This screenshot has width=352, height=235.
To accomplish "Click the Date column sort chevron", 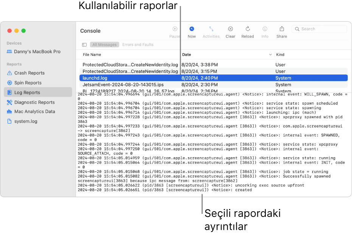I will click(270, 54).
